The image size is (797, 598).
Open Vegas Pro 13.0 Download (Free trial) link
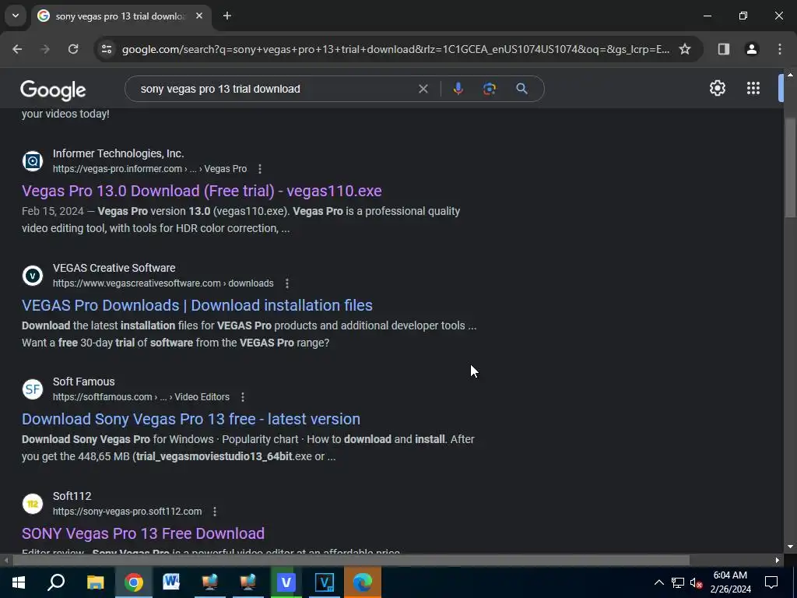202,191
